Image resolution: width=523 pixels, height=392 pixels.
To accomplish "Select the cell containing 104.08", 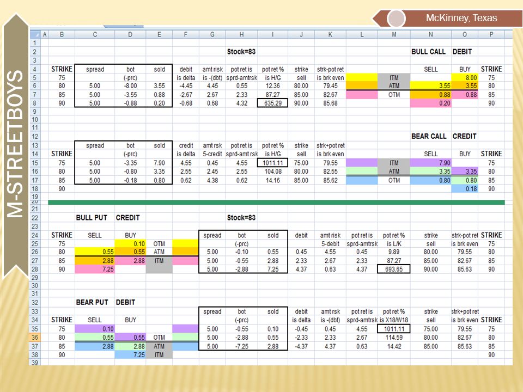I will [x=272, y=171].
